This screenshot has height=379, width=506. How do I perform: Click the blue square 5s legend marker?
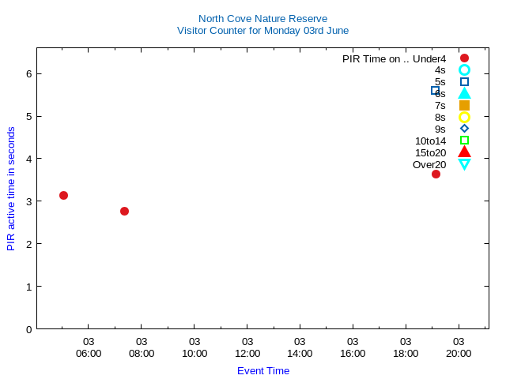pyautogui.click(x=464, y=81)
